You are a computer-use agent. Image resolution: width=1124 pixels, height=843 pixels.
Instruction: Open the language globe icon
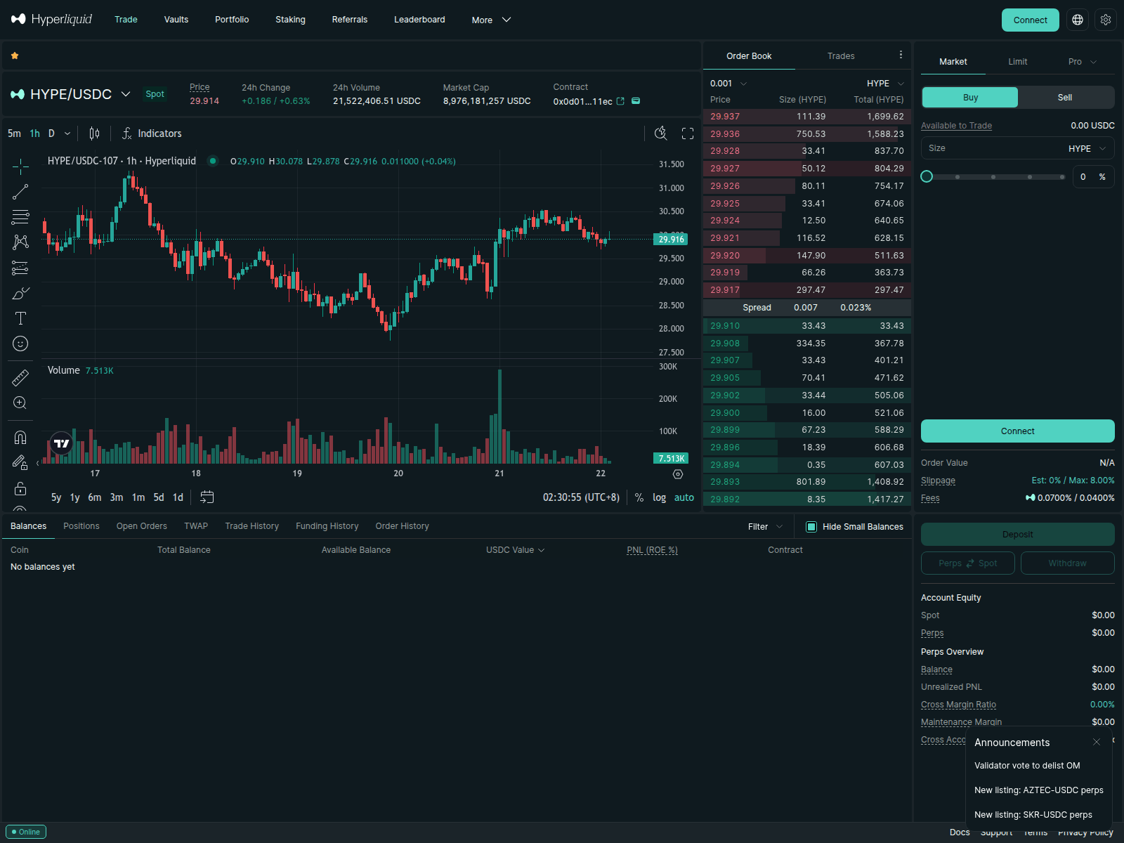(1078, 20)
